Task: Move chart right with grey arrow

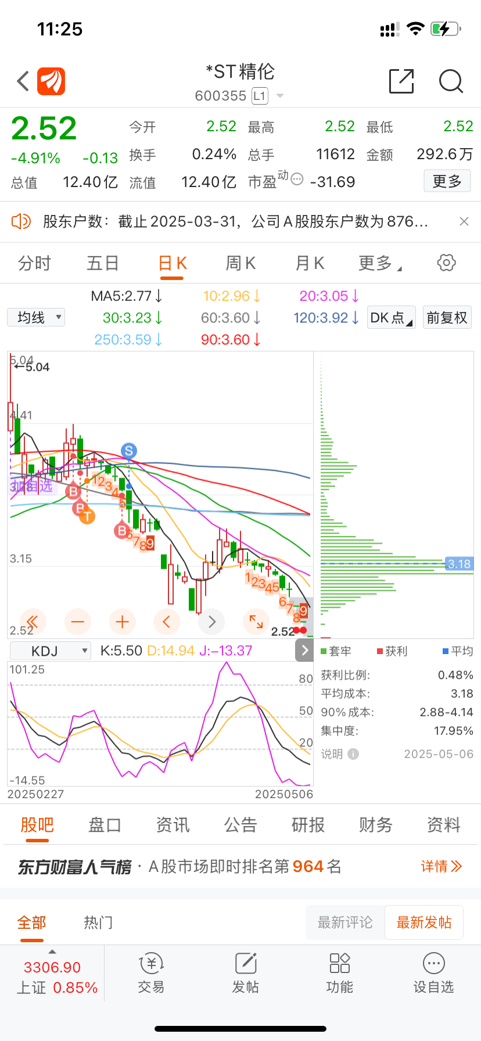Action: (211, 622)
